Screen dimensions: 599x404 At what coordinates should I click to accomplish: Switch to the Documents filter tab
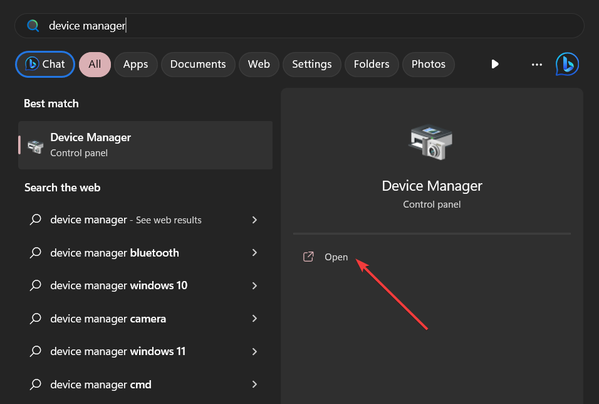198,64
